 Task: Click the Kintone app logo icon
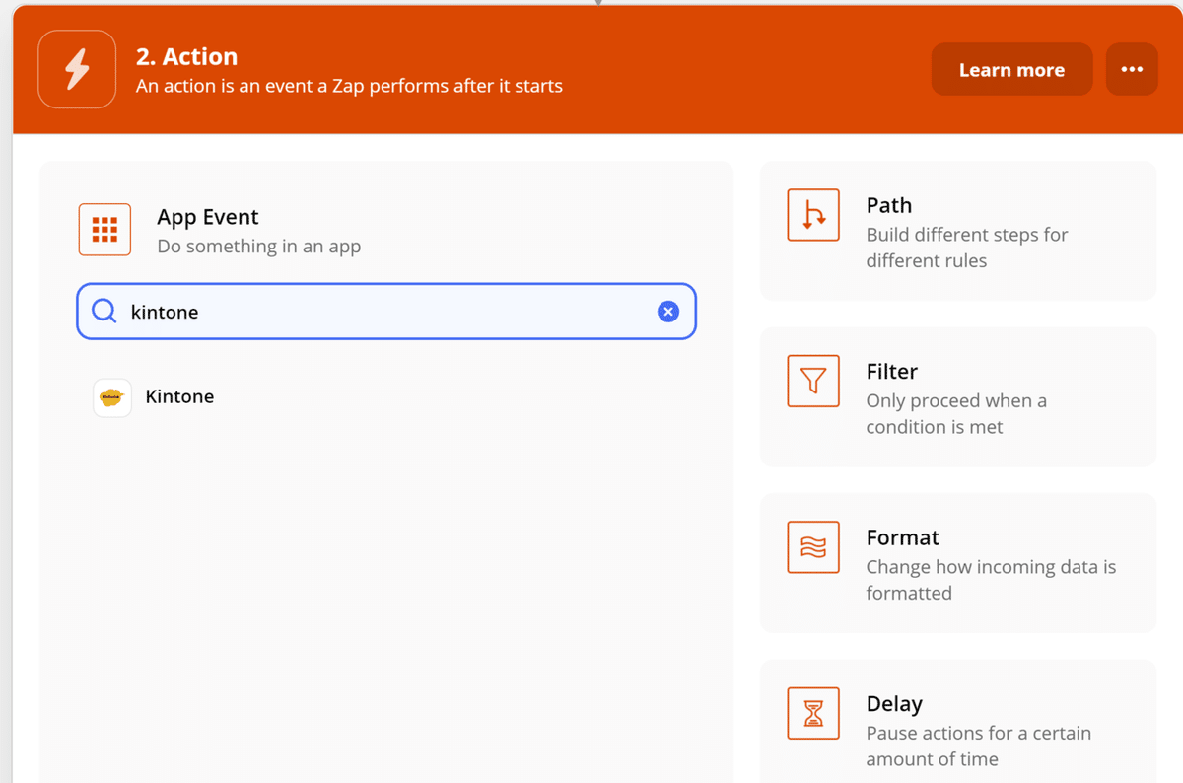tap(112, 397)
